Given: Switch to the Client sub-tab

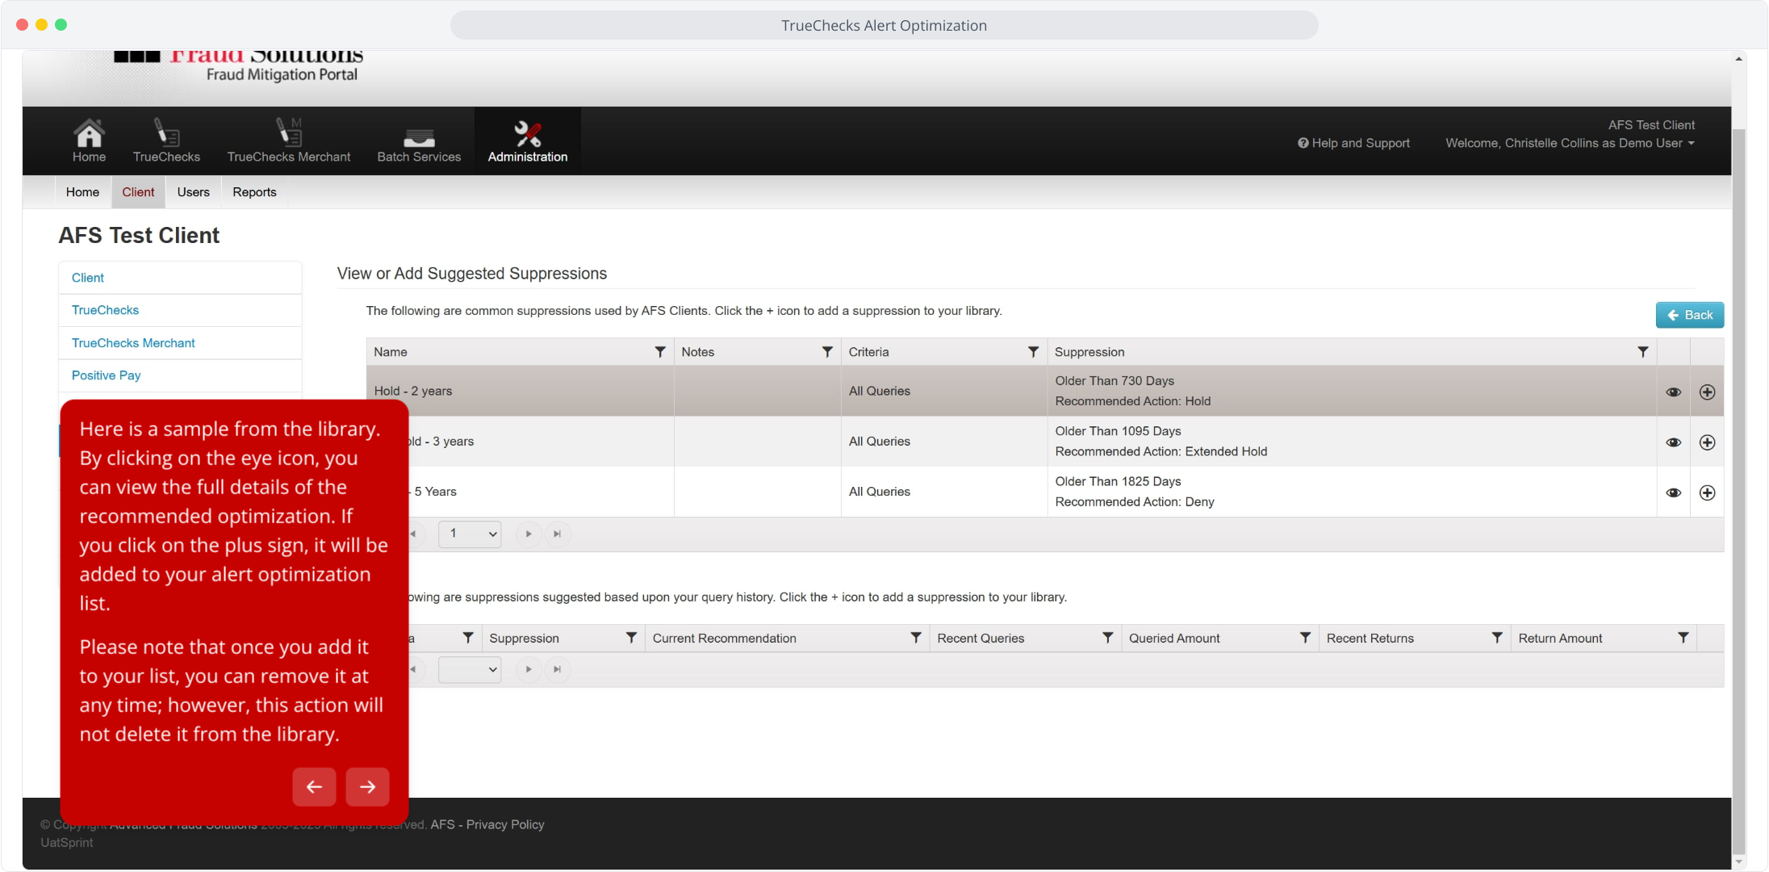Looking at the screenshot, I should (138, 192).
